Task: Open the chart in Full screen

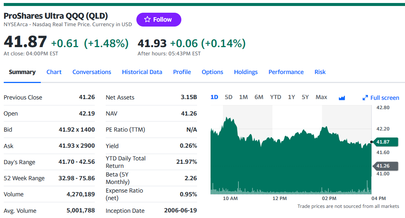Action: tap(381, 98)
